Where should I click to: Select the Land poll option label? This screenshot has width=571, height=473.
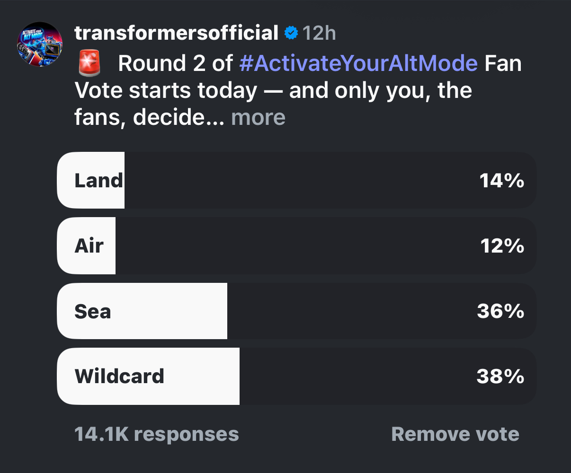coord(98,180)
